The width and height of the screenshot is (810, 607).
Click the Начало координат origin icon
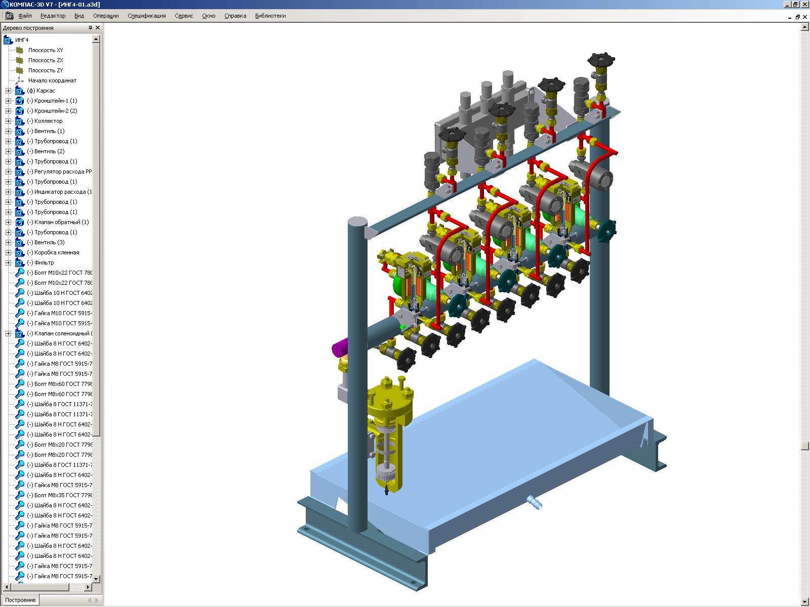pyautogui.click(x=20, y=80)
